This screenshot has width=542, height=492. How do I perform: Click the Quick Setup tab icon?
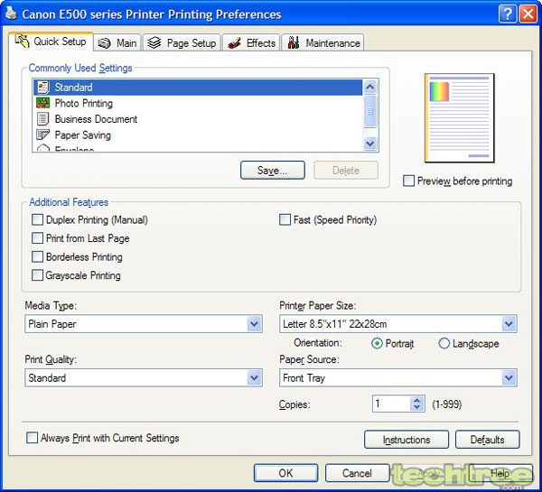(x=22, y=42)
